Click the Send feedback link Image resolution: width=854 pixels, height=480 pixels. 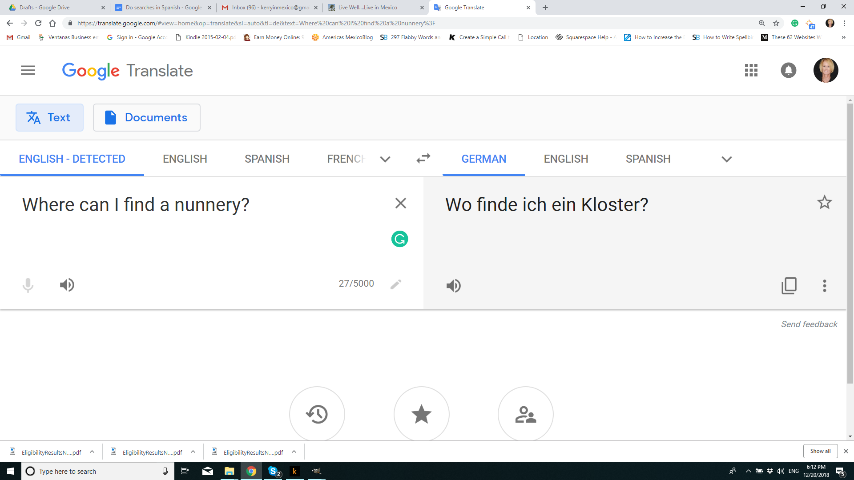click(x=809, y=324)
